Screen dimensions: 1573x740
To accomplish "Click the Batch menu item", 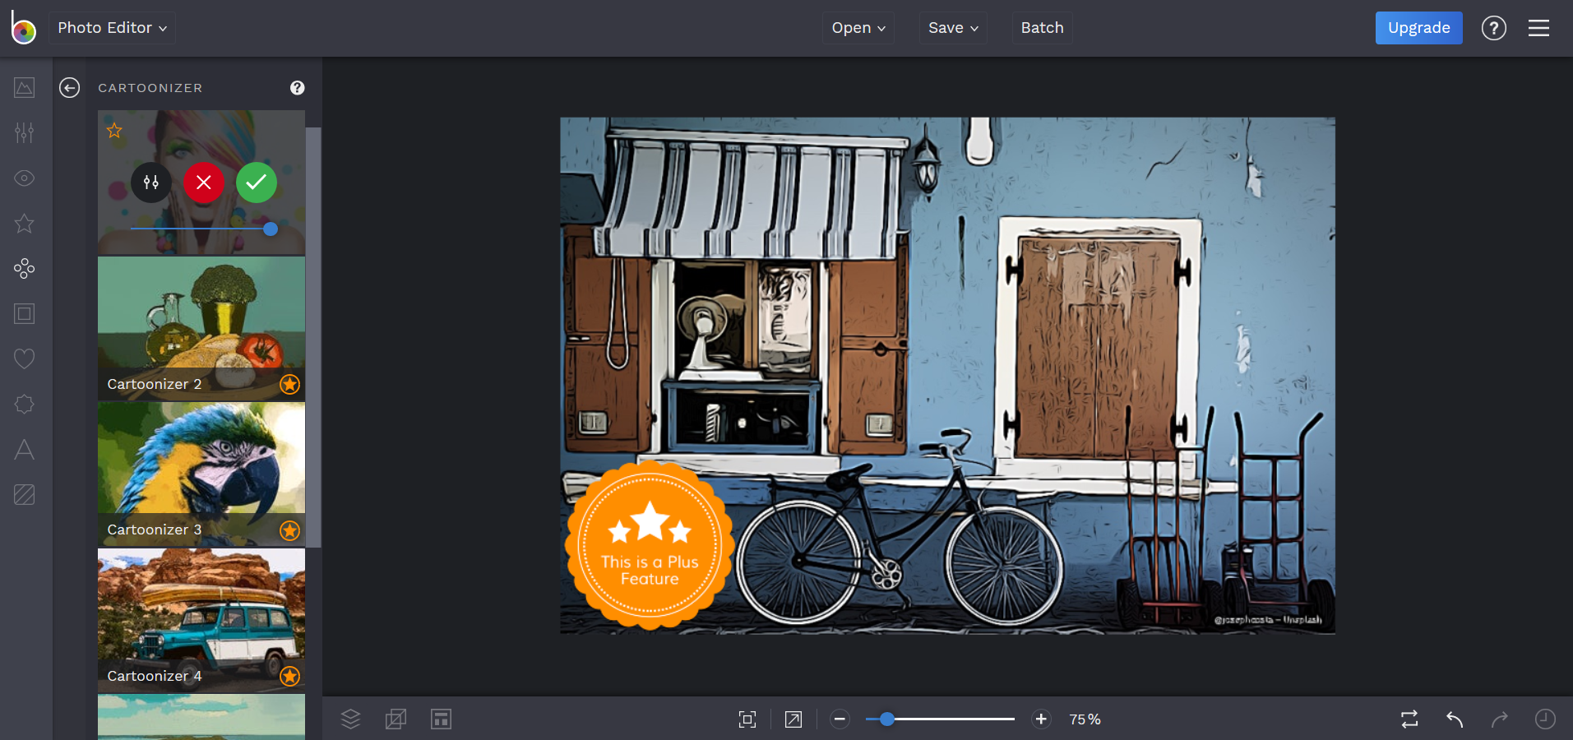I will [x=1042, y=28].
